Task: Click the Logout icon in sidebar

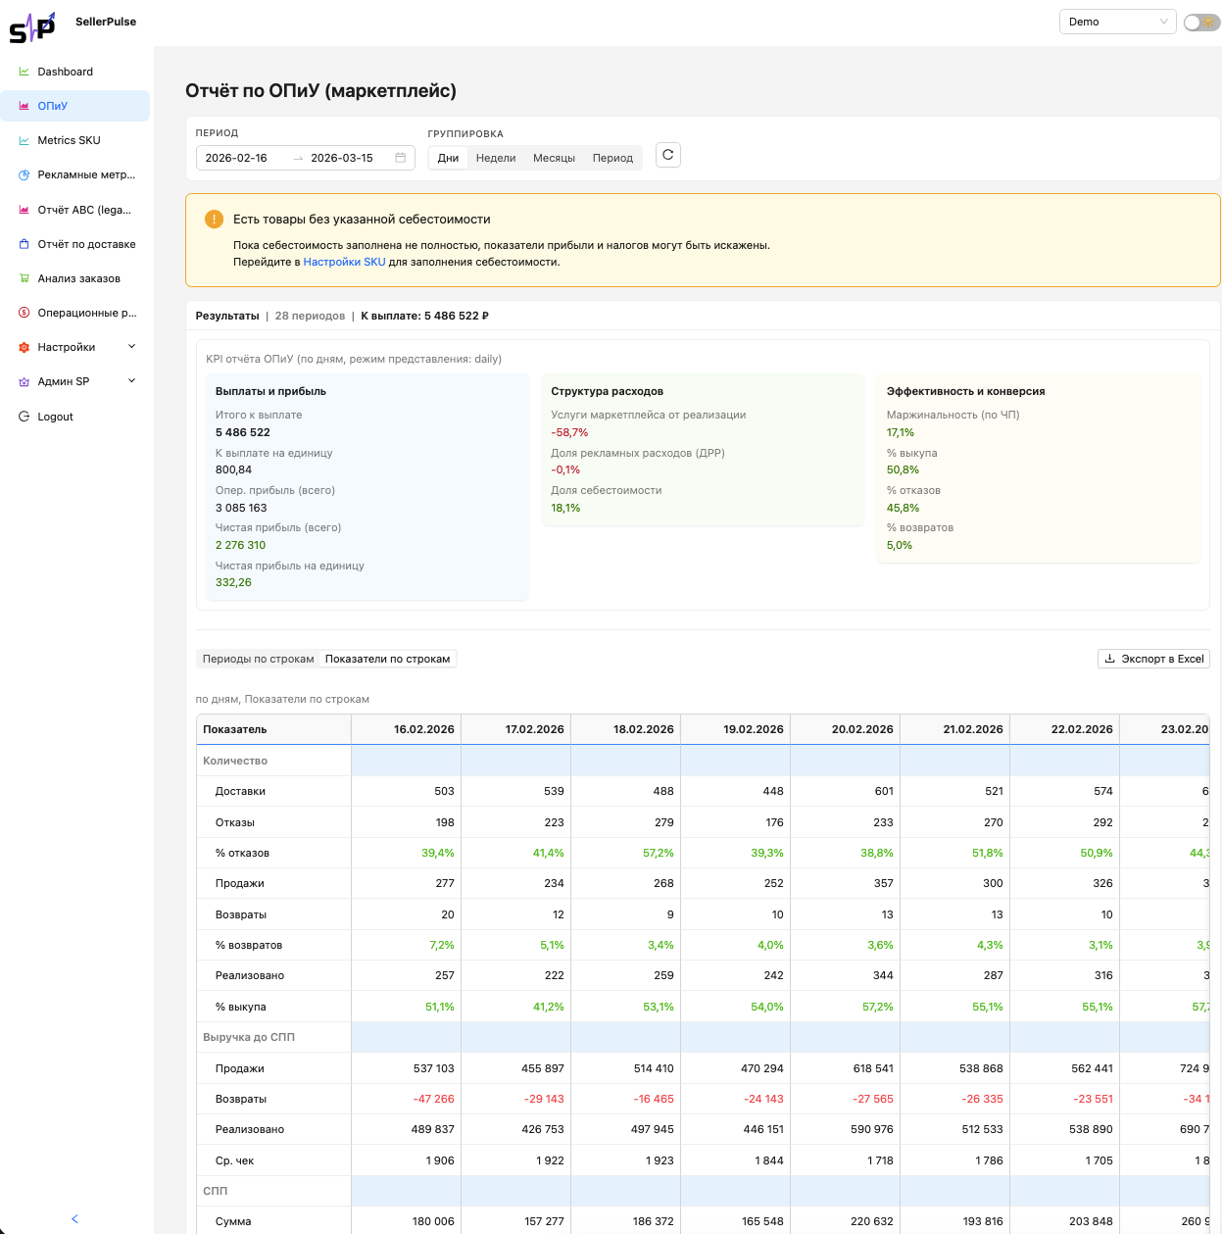Action: click(x=24, y=417)
